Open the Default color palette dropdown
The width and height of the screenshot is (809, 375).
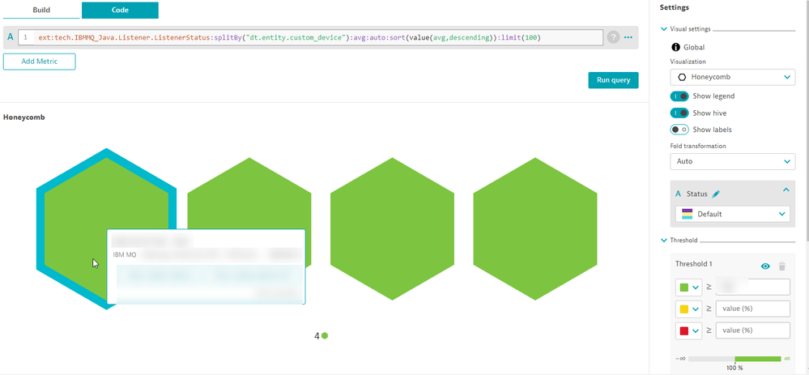(x=732, y=214)
